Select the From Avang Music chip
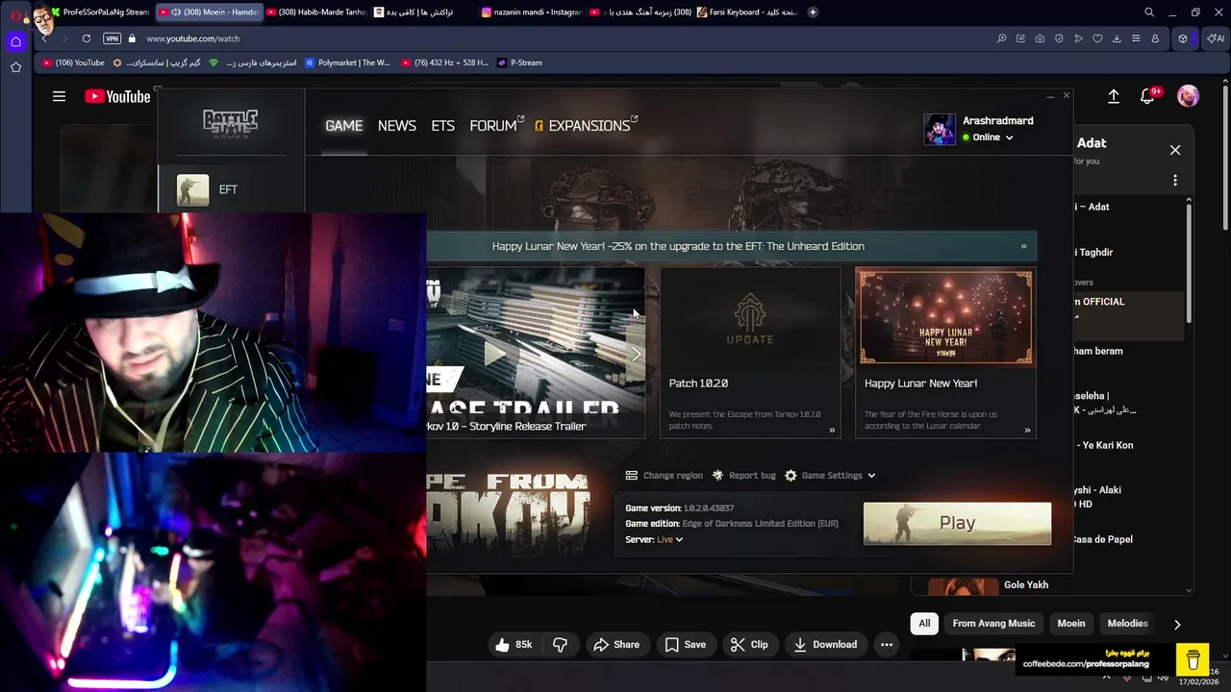 (993, 624)
